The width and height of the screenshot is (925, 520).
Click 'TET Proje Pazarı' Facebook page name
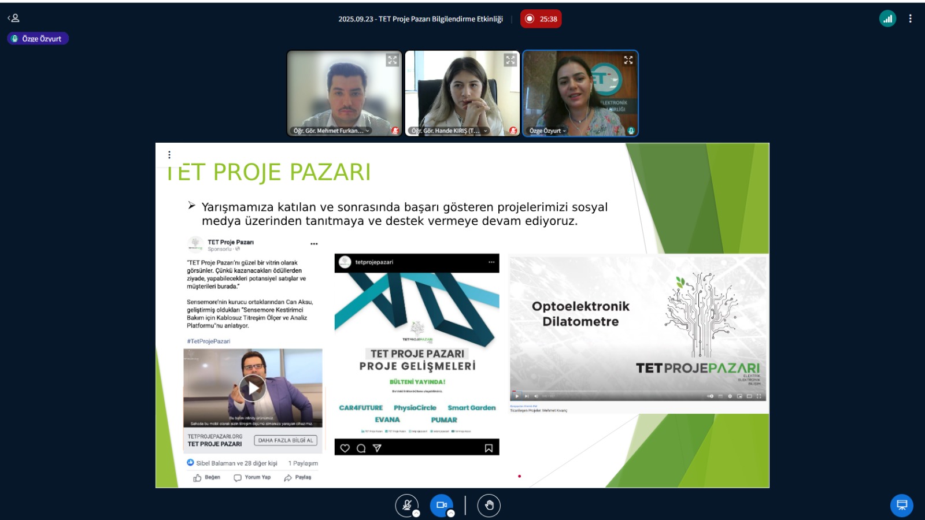(x=231, y=242)
